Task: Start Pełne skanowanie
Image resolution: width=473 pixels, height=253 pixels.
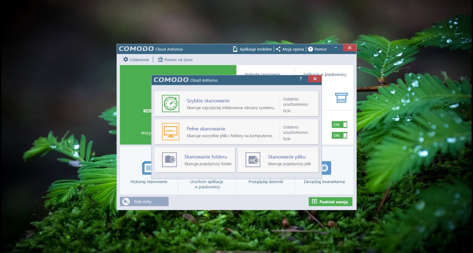Action: [237, 132]
